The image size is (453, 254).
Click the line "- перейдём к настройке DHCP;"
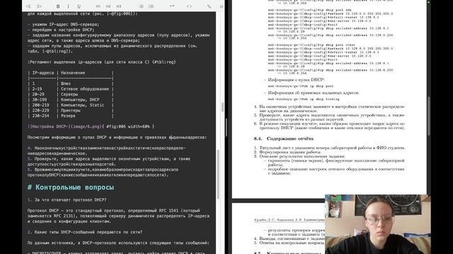[61, 30]
